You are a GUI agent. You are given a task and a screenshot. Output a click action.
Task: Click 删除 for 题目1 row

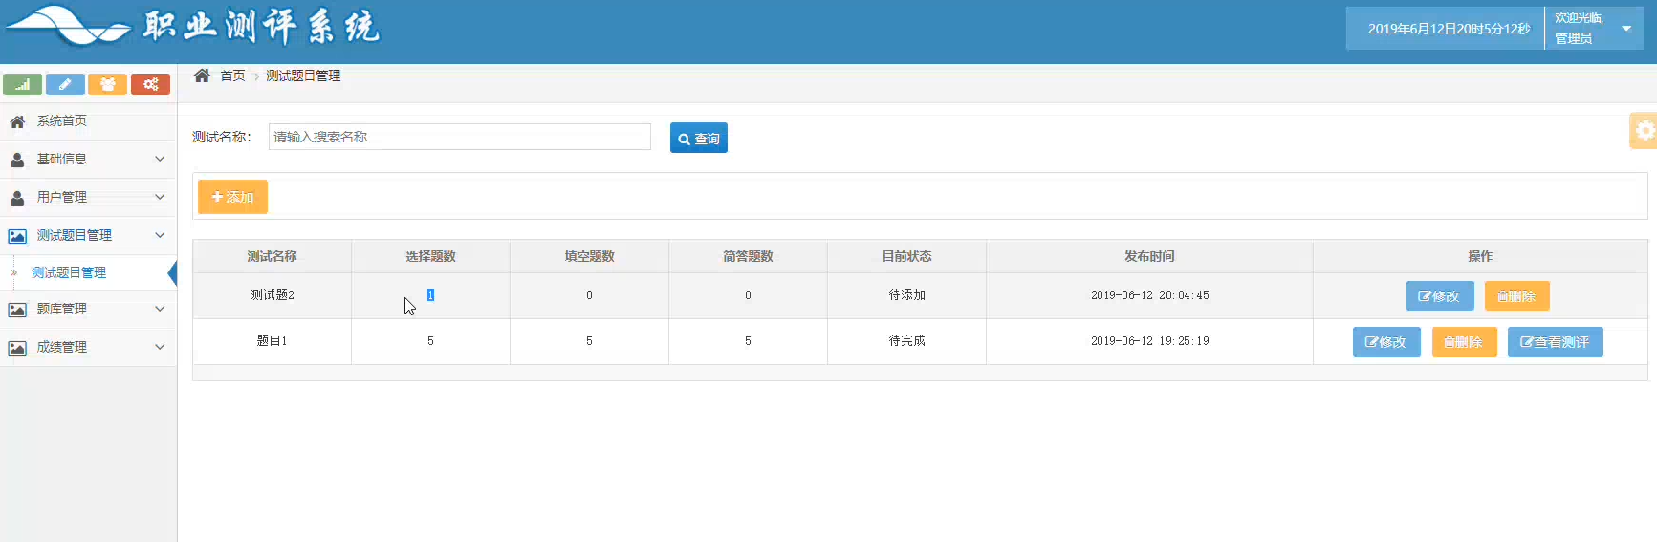(x=1464, y=342)
